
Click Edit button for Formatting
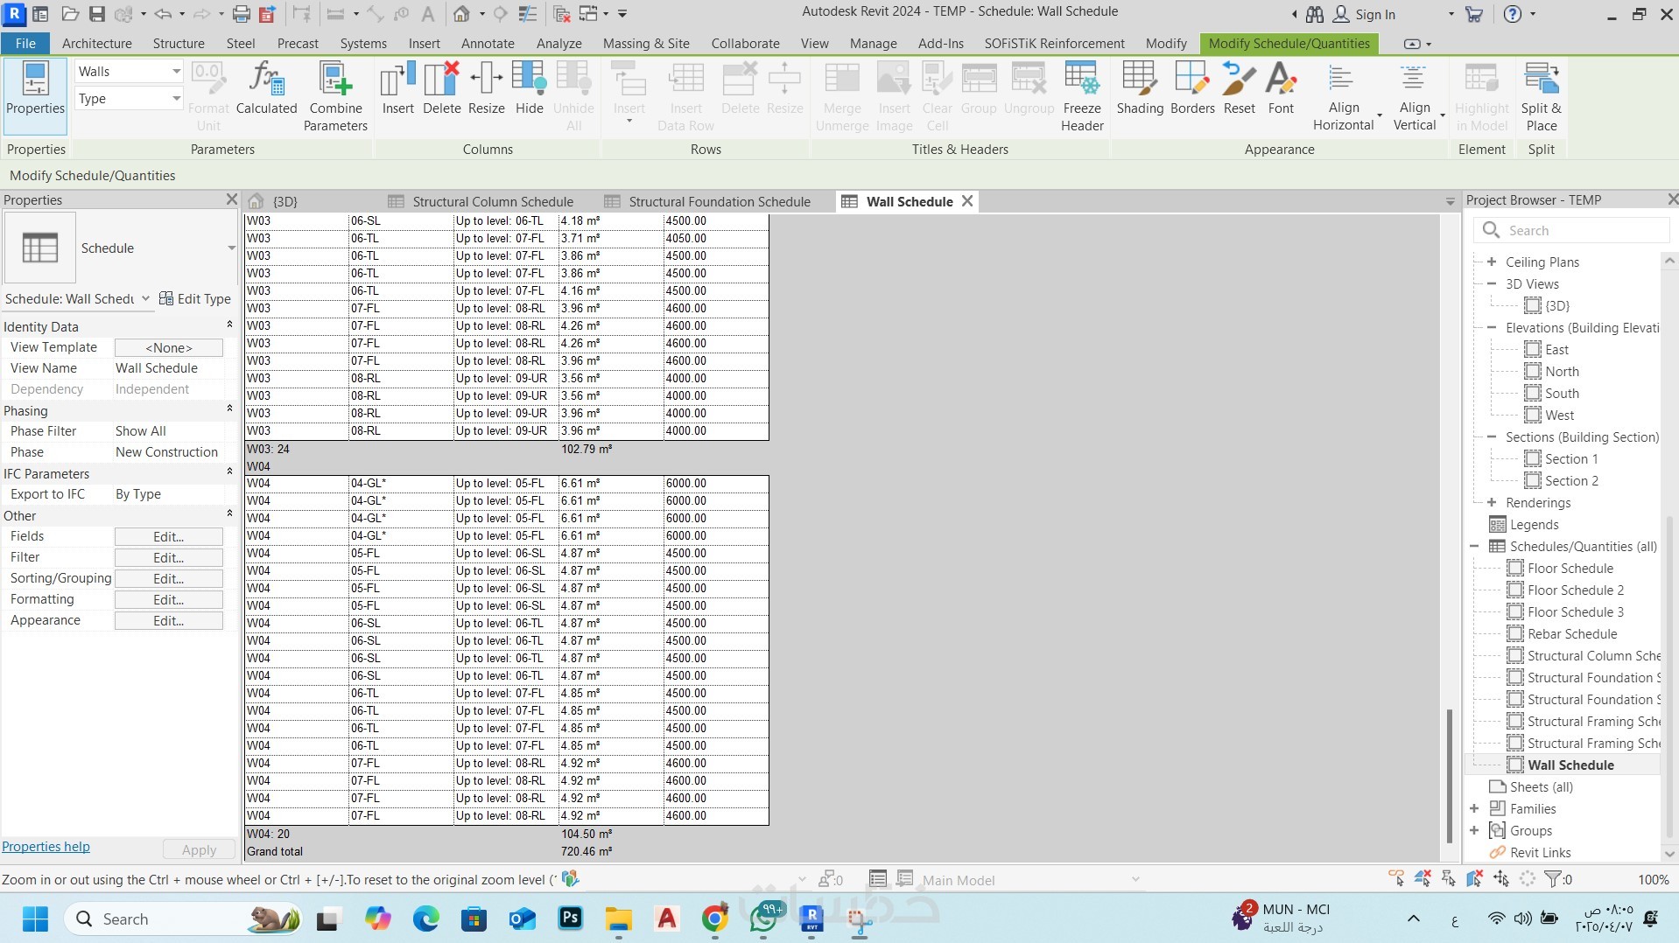[x=169, y=599]
